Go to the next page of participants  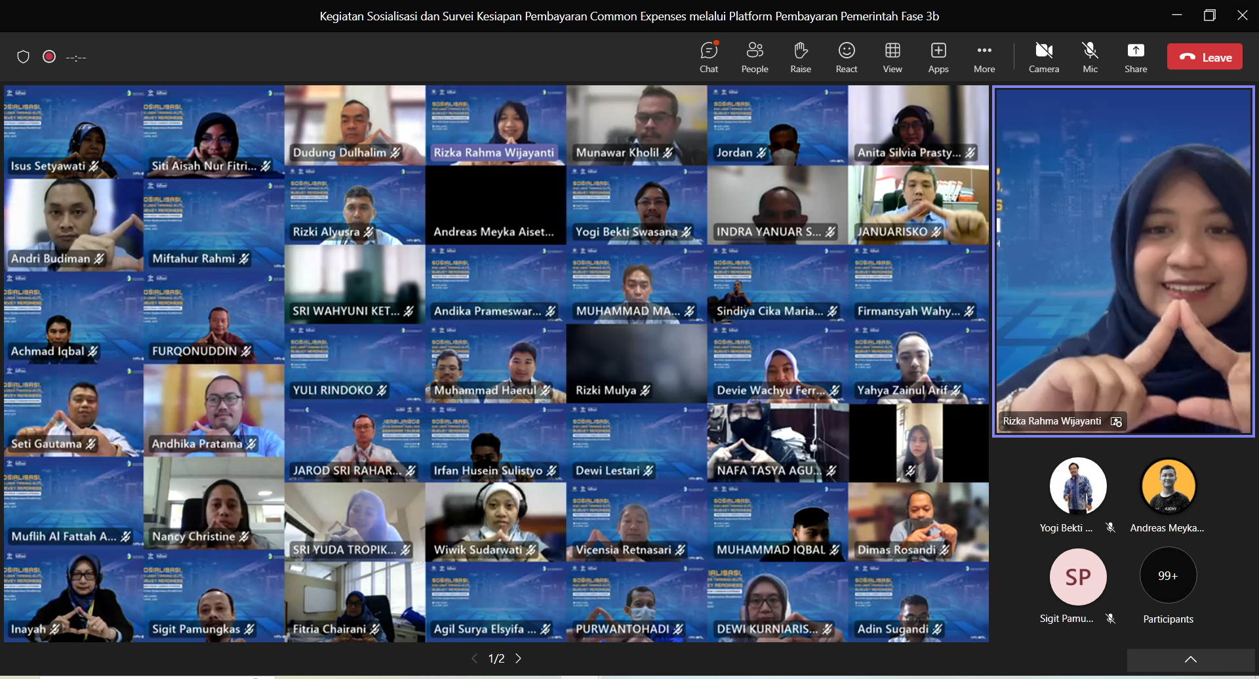click(x=519, y=659)
